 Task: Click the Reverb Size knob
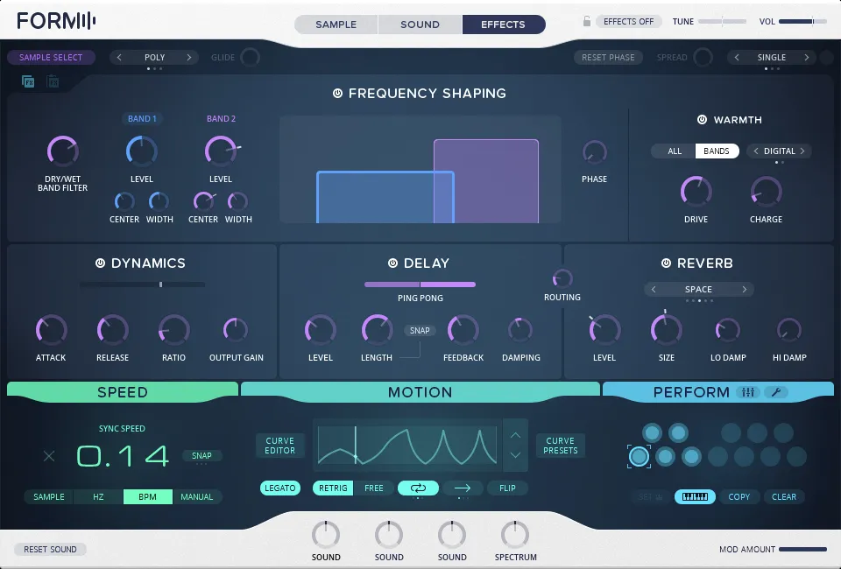(x=666, y=329)
